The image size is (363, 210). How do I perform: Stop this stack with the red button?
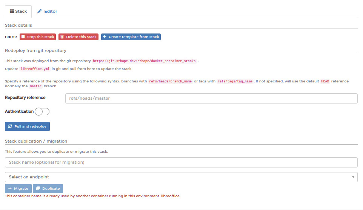click(38, 37)
